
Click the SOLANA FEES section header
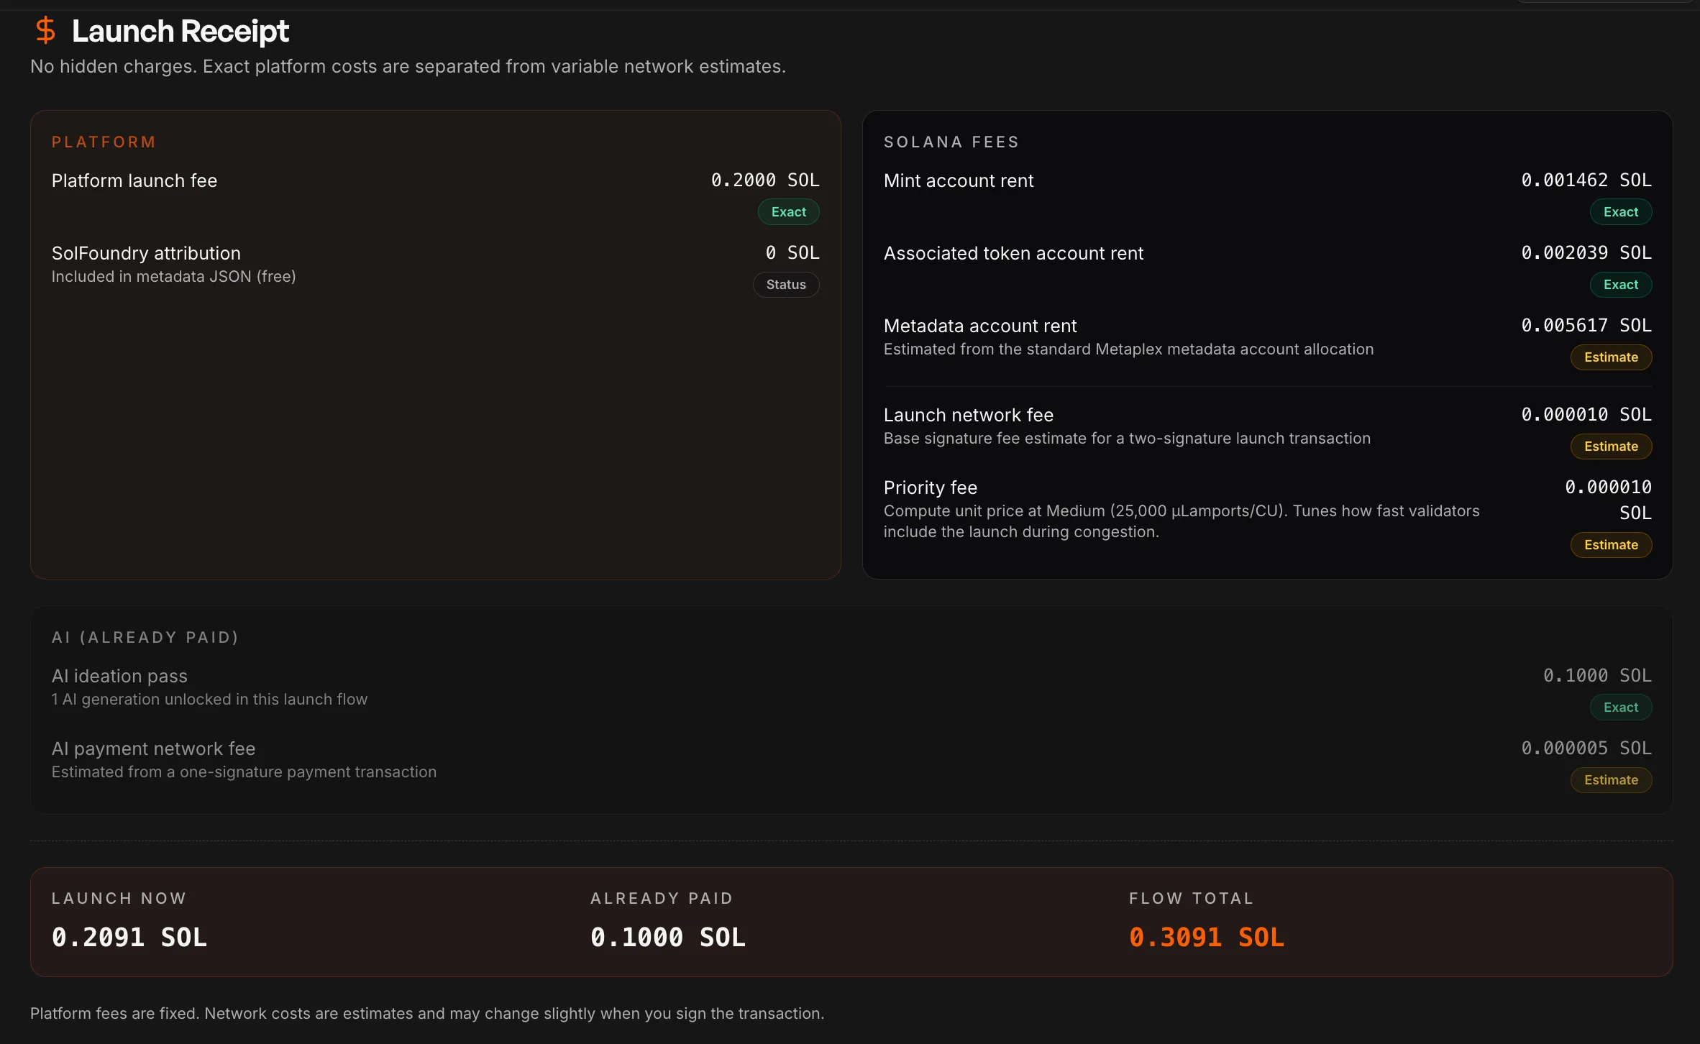[951, 142]
